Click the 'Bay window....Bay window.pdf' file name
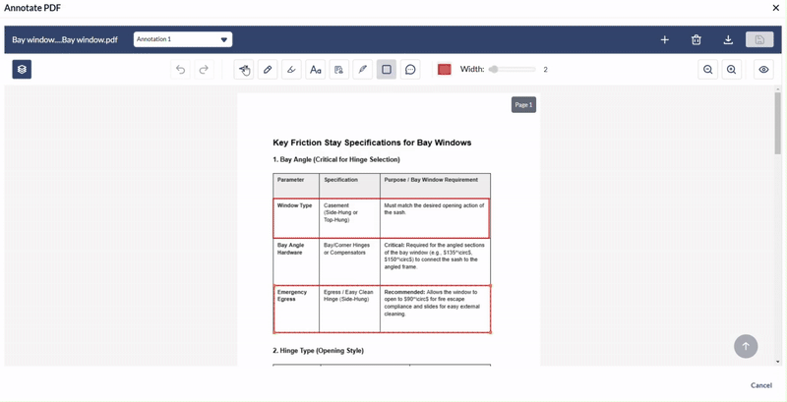The image size is (787, 402). tap(65, 39)
